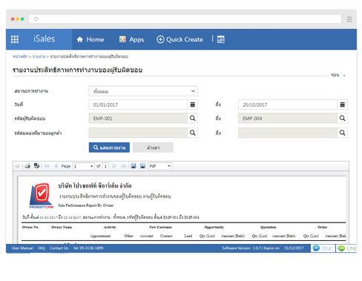Search customer source in to field

(343, 133)
